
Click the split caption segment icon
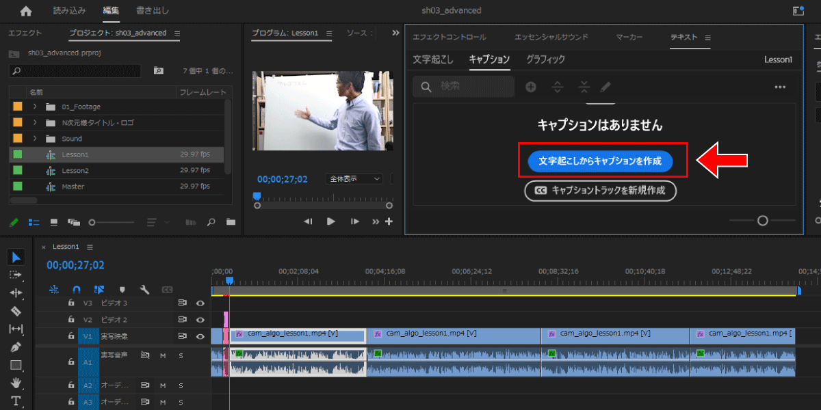[558, 87]
